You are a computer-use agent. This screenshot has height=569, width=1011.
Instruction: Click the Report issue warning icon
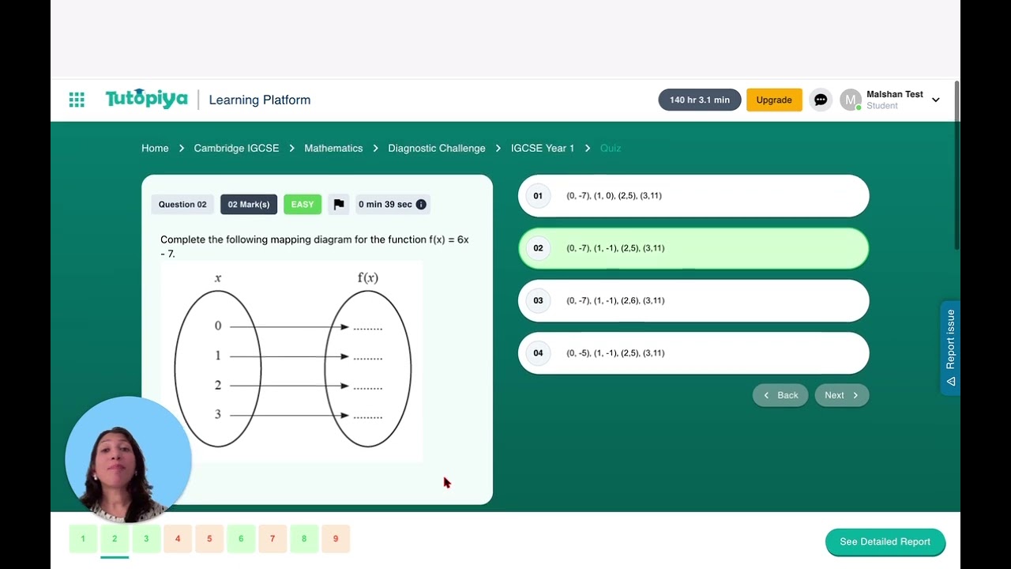click(951, 381)
